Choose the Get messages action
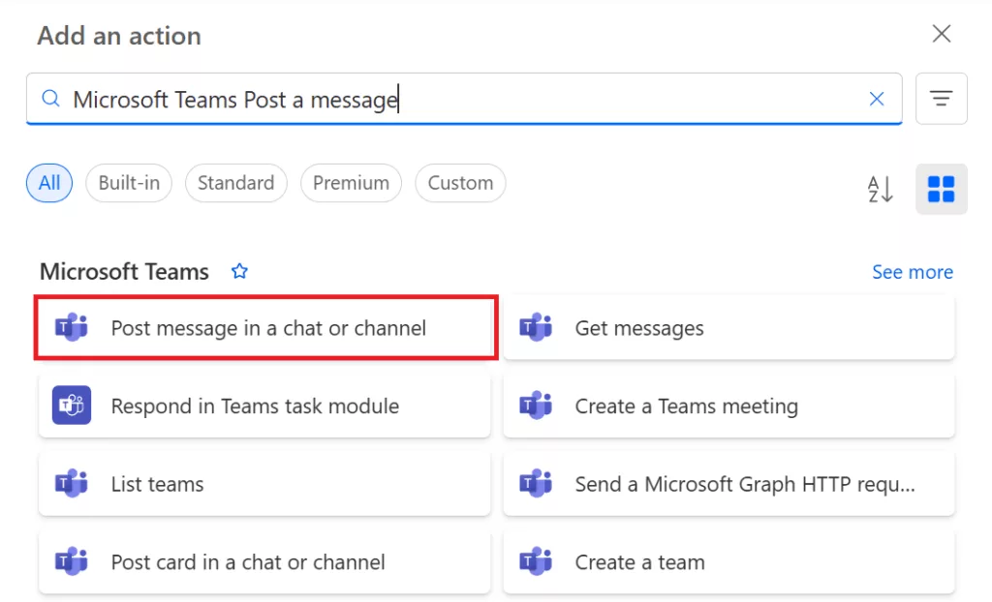 (728, 327)
